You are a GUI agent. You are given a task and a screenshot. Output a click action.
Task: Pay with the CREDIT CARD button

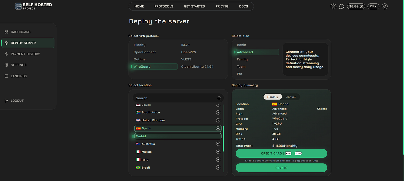[x=281, y=154]
